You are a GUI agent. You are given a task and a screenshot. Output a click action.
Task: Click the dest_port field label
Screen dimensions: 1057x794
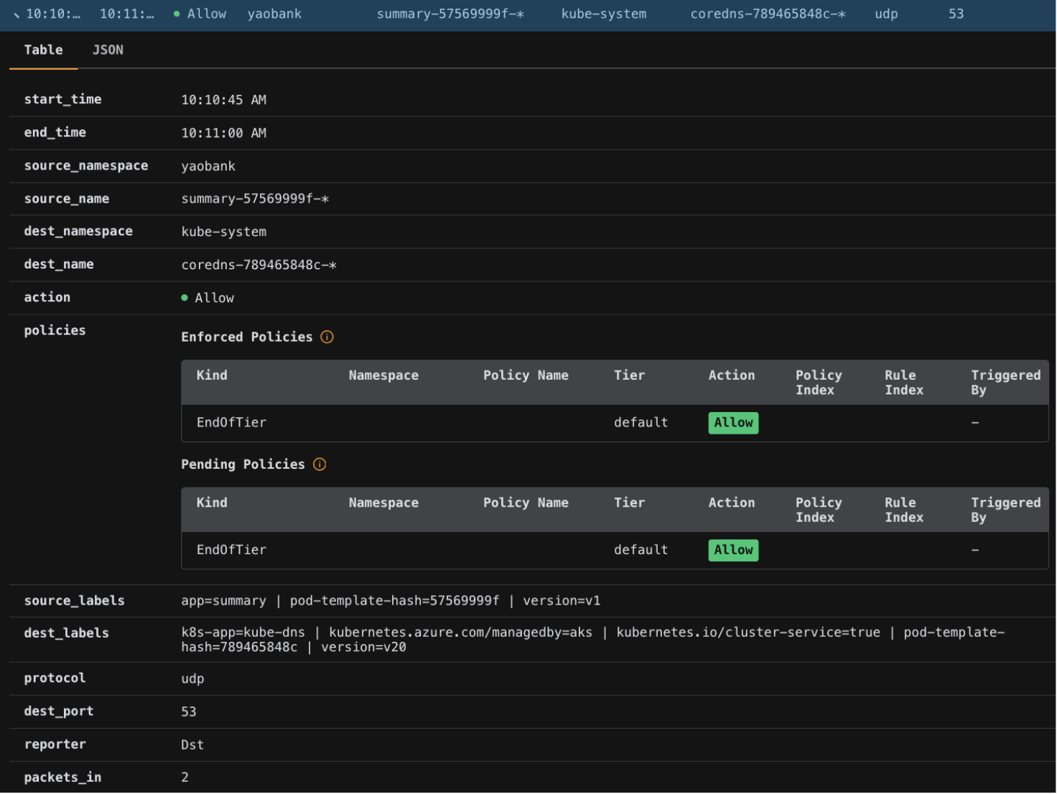point(59,711)
